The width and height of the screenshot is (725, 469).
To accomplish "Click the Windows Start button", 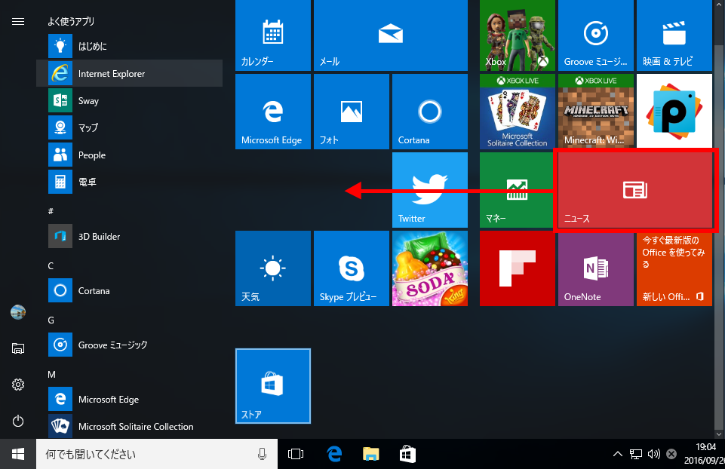I will pos(18,454).
